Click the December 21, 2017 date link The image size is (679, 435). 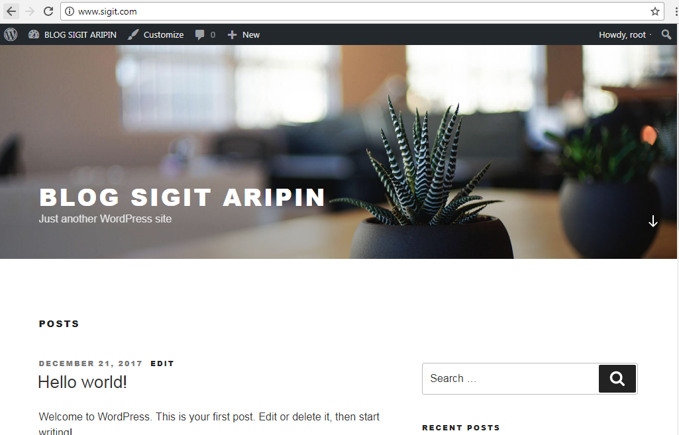tap(91, 363)
